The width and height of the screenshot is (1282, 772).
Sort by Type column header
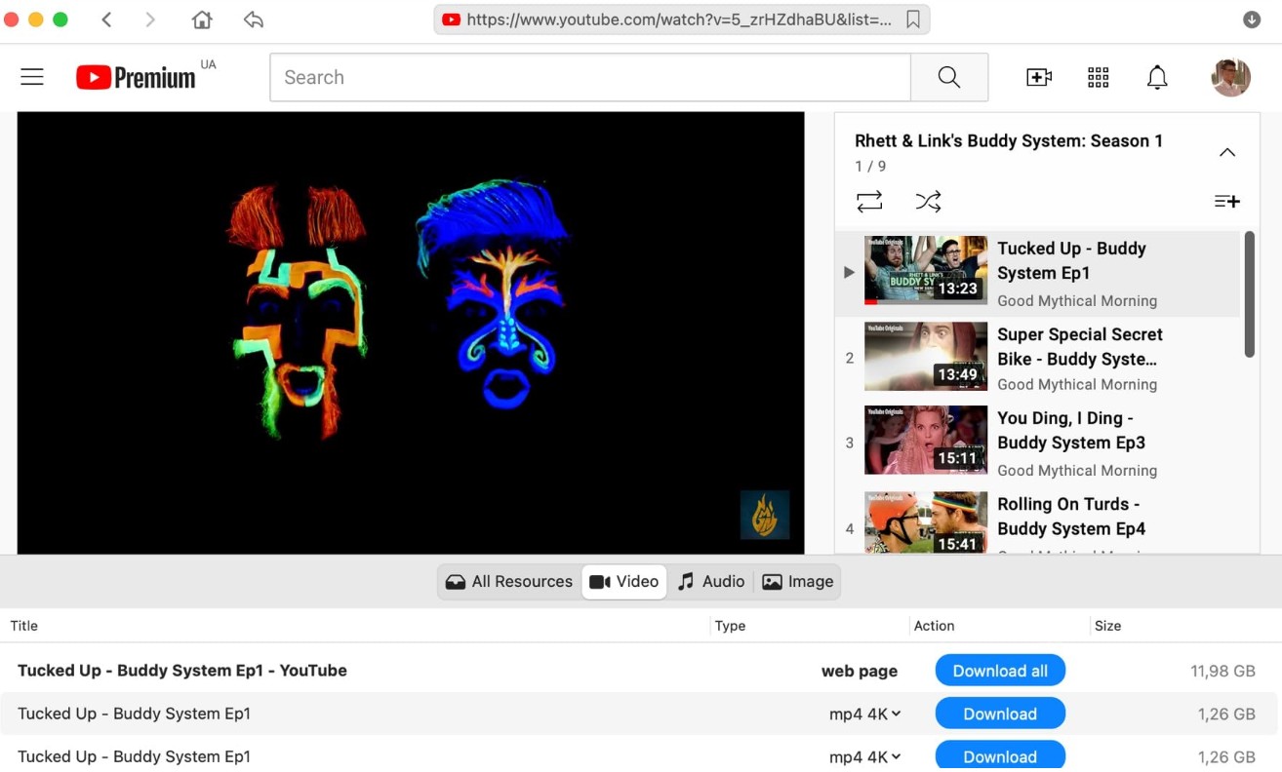click(730, 626)
